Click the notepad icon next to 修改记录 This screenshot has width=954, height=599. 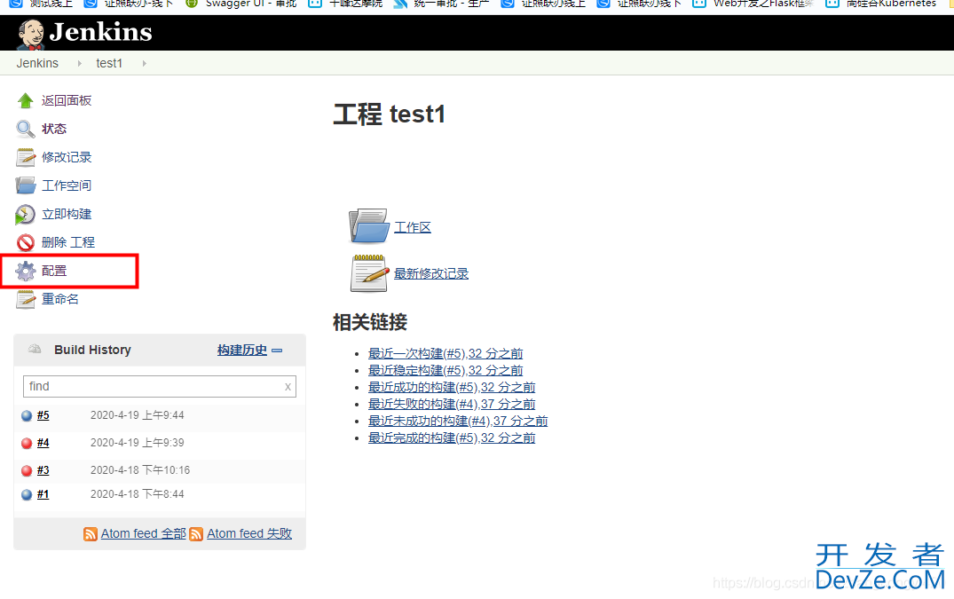pos(26,157)
